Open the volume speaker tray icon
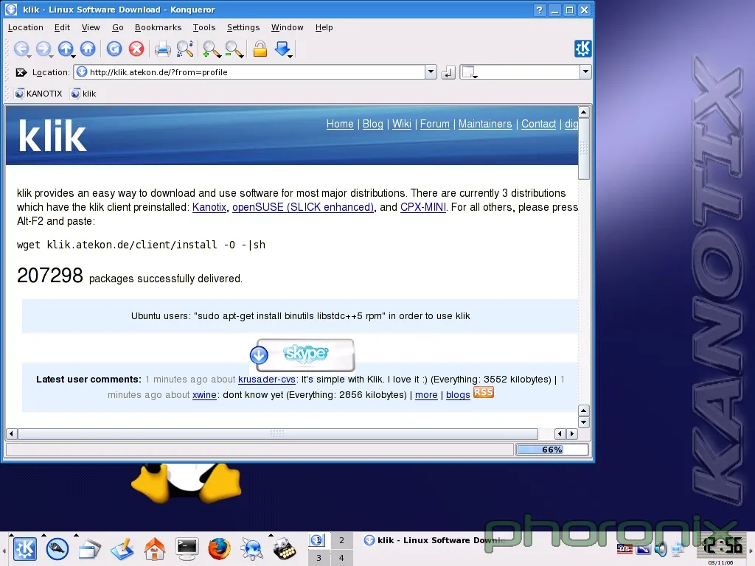Screen dimensions: 755x566 point(661,548)
